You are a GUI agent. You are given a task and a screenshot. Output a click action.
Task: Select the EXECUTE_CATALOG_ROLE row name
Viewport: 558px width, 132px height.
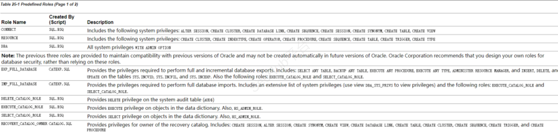coord(22,107)
